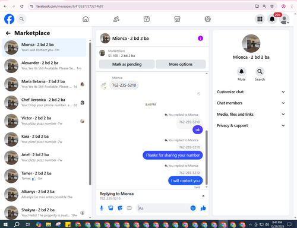Image resolution: width=297 pixels, height=228 pixels.
Task: Open Windows taskbar search
Action: coord(17,224)
